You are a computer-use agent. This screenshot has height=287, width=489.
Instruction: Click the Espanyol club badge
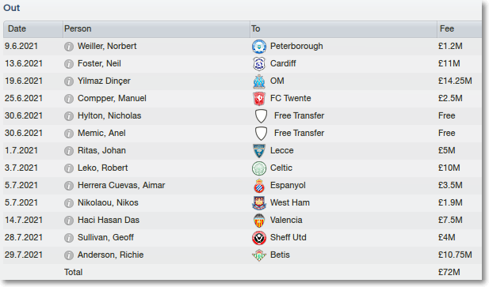(x=259, y=186)
